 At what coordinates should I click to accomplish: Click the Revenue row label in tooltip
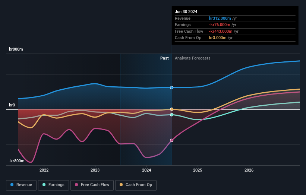click(183, 18)
